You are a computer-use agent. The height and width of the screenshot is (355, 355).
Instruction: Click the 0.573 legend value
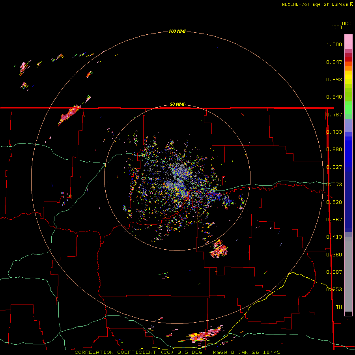tap(334, 185)
